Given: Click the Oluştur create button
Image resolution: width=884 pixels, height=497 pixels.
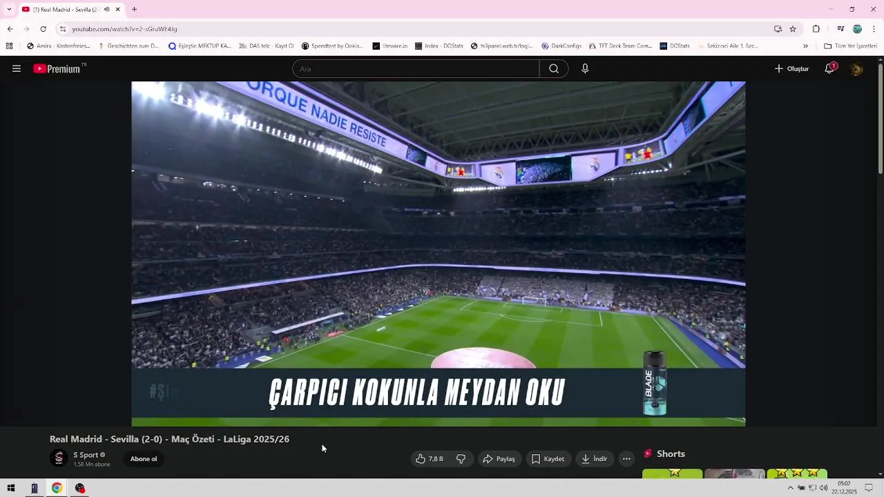Looking at the screenshot, I should (791, 69).
